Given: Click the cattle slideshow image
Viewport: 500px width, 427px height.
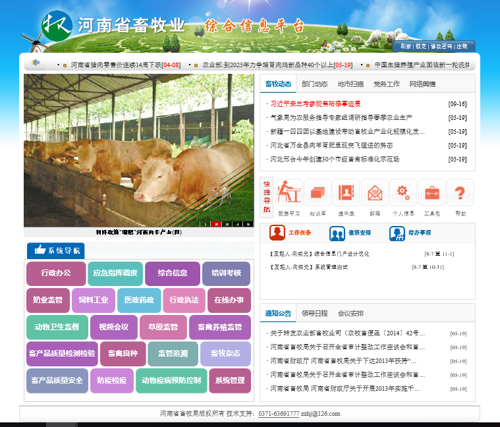Looking at the screenshot, I should [139, 150].
